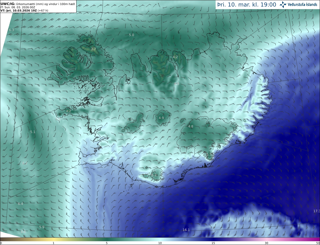Click the 16.1 value label
320x245 pixels.
(186, 230)
